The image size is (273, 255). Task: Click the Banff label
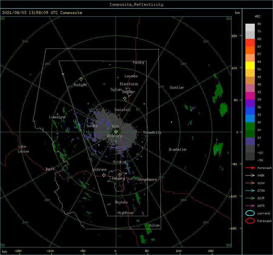pyautogui.click(x=50, y=169)
